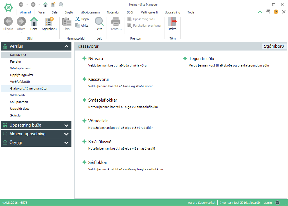Open Stjórnborð dashboard icon in ribbon
288x206 pixels.
(49, 22)
